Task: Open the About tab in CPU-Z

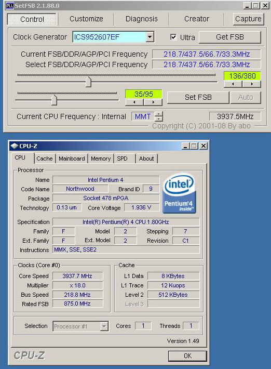Action: coord(146,159)
